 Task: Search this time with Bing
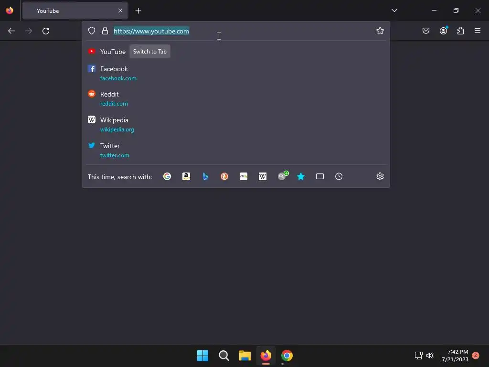tap(205, 176)
